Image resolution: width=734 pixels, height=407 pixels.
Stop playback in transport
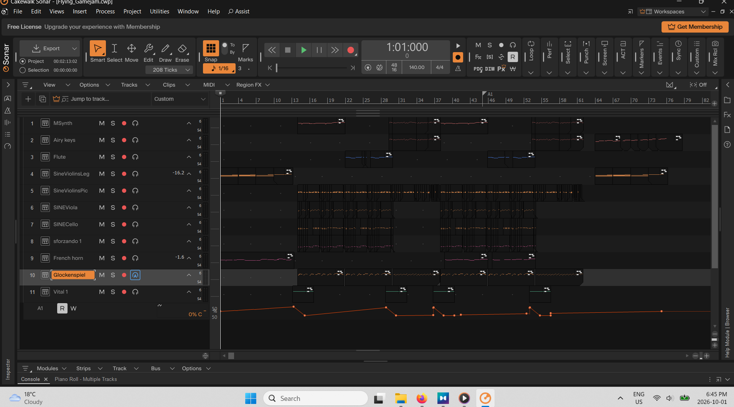[288, 50]
